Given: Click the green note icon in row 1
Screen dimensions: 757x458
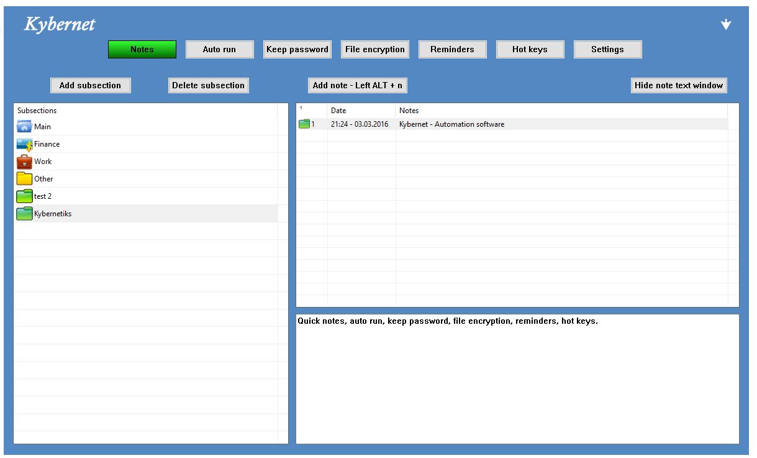Looking at the screenshot, I should pos(304,124).
